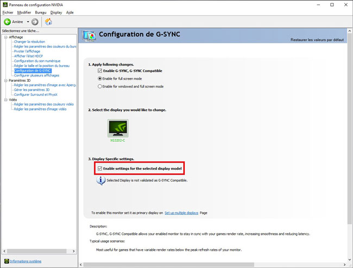
Task: Click the Informations système icon at bottom left
Action: pyautogui.click(x=5, y=261)
